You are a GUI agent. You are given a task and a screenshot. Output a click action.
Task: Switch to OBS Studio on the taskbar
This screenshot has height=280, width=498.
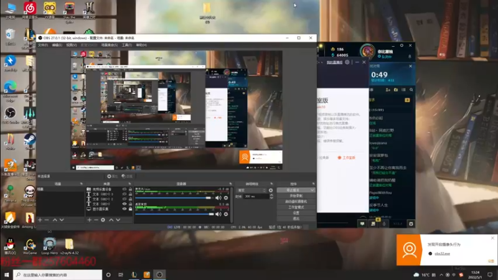coord(159,275)
